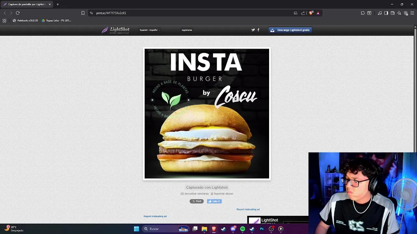Open a new tab with the plus button
Screen dimensions: 417x234
pos(58,4)
